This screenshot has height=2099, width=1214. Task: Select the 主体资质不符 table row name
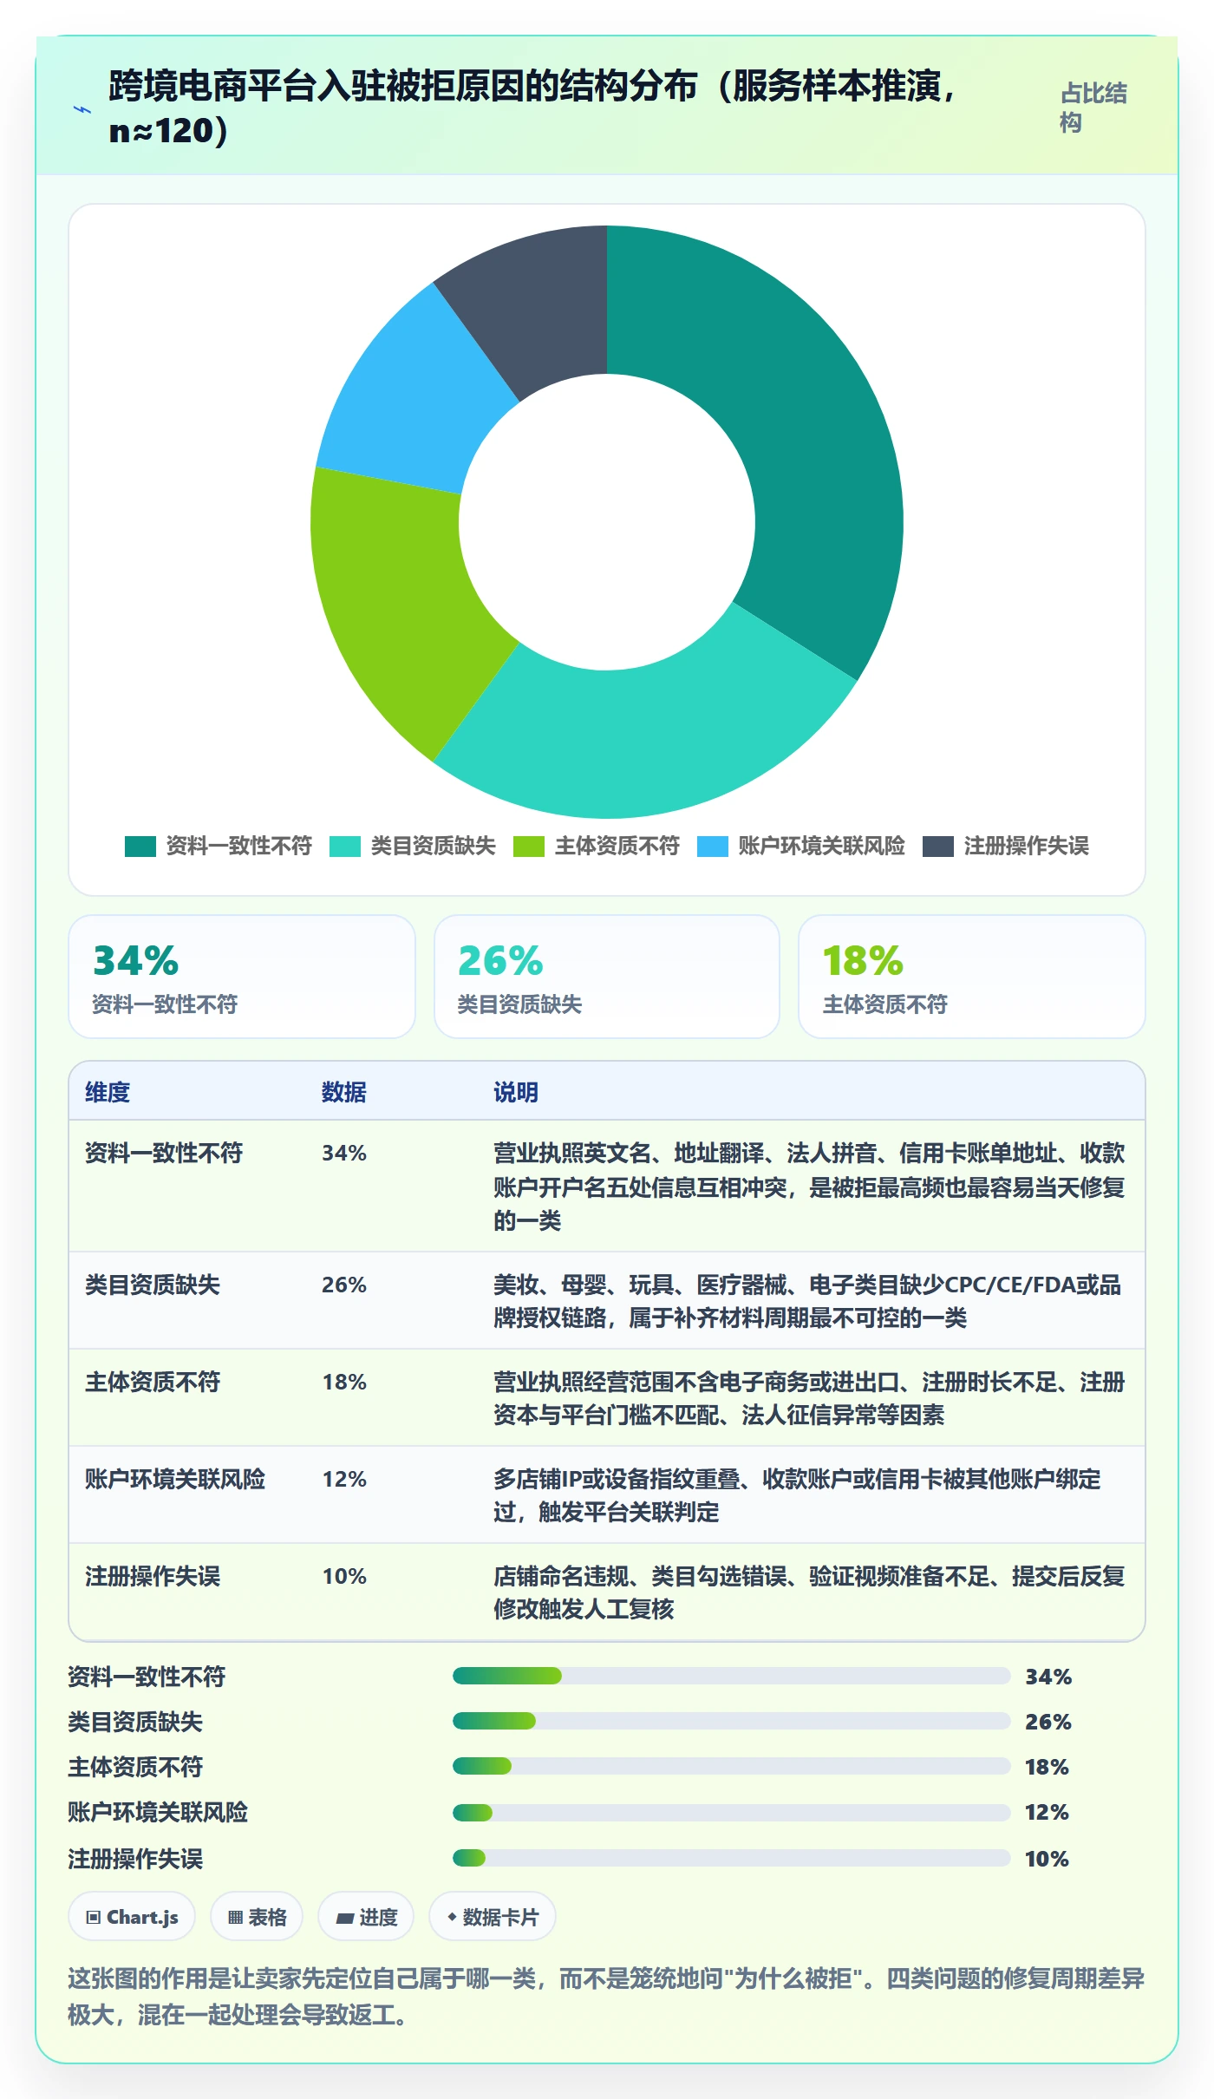point(153,1382)
